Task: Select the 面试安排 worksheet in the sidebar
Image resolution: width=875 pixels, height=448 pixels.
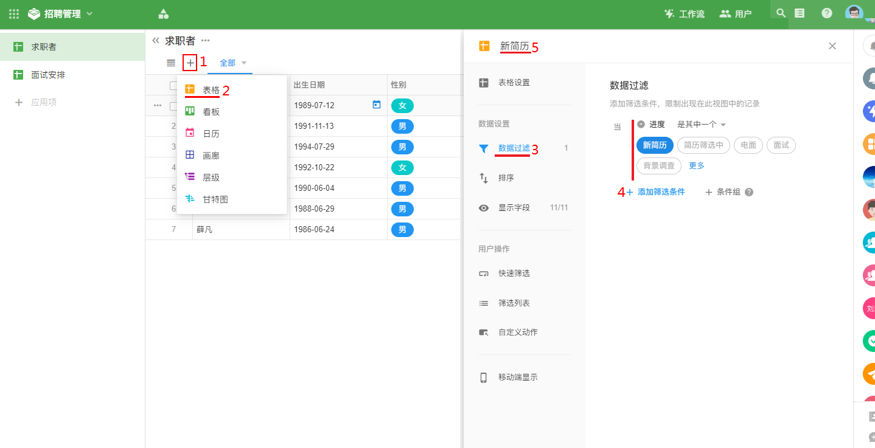Action: 72,75
